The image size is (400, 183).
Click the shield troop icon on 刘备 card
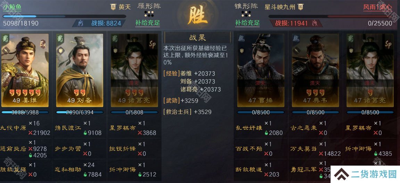point(60,50)
